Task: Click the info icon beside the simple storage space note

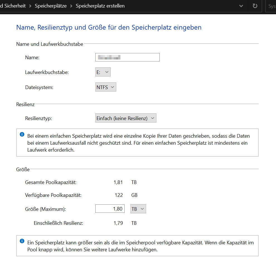Action: [x=22, y=134]
